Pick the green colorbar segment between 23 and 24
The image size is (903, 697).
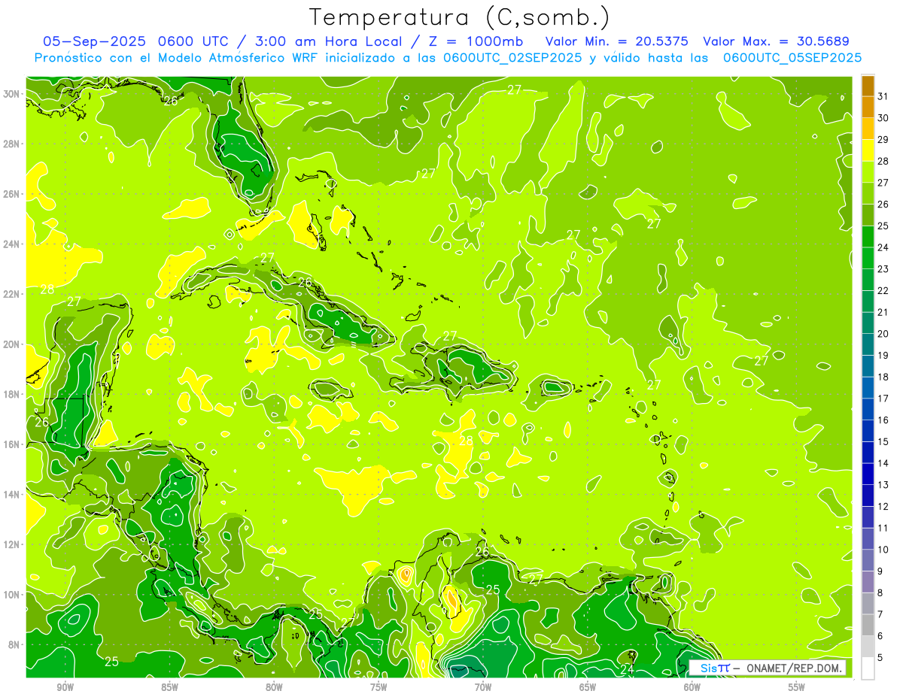[868, 259]
